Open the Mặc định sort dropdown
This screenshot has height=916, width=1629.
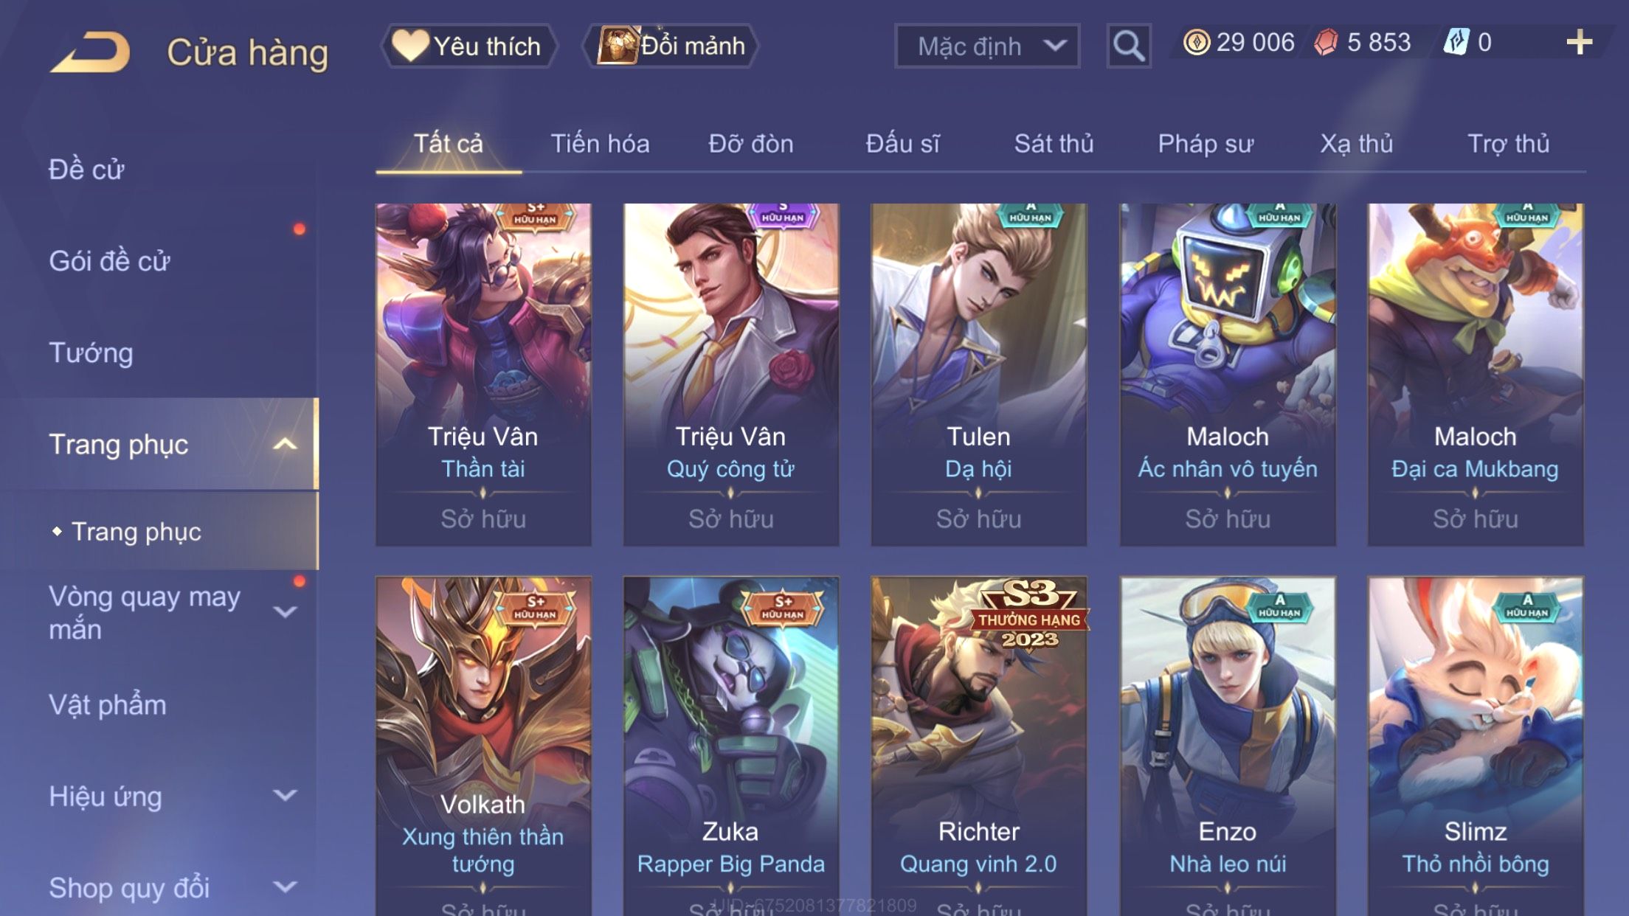point(987,46)
